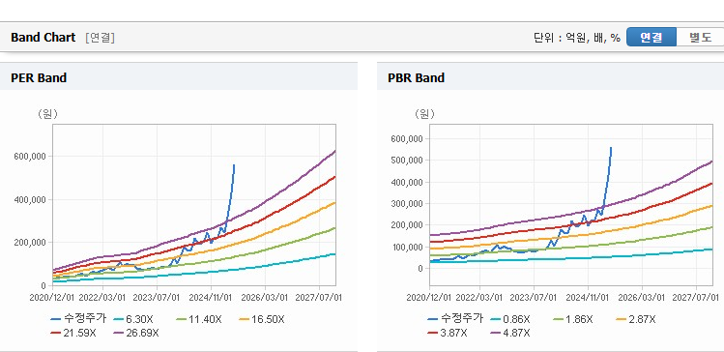Toggle 1.86X legend series
Screen dimensions: 724x352
[x=573, y=319]
